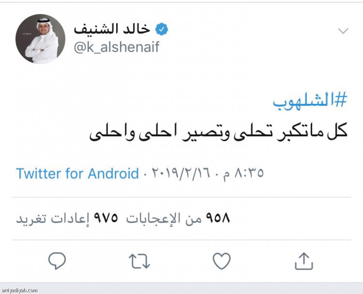Screen dimensions: 363x294
Task: Open the @k_alshenaif handle
Action: [117, 47]
